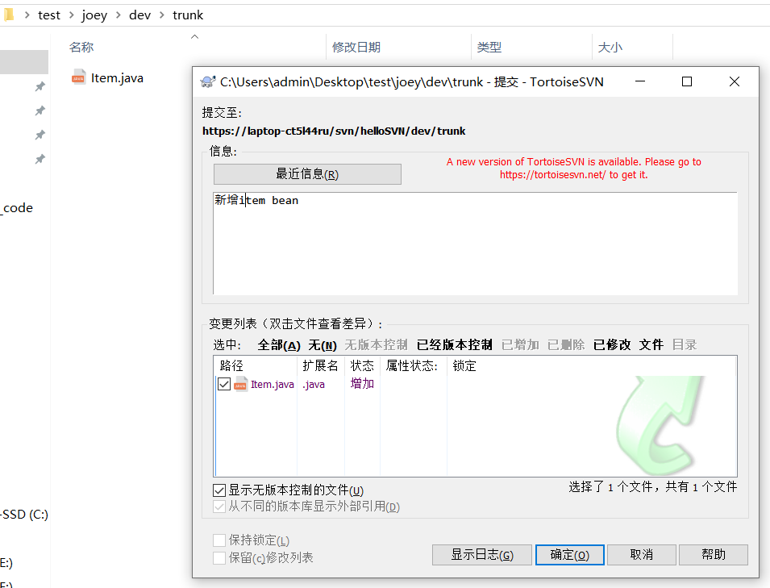Confirm commit with 确定(O) button

(570, 555)
